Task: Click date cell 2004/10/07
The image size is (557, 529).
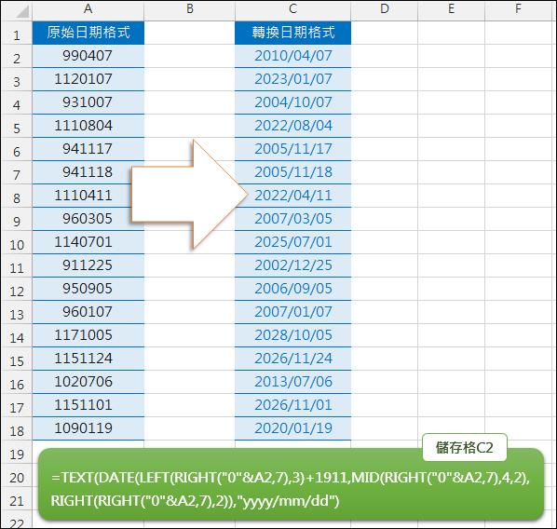Action: click(292, 102)
